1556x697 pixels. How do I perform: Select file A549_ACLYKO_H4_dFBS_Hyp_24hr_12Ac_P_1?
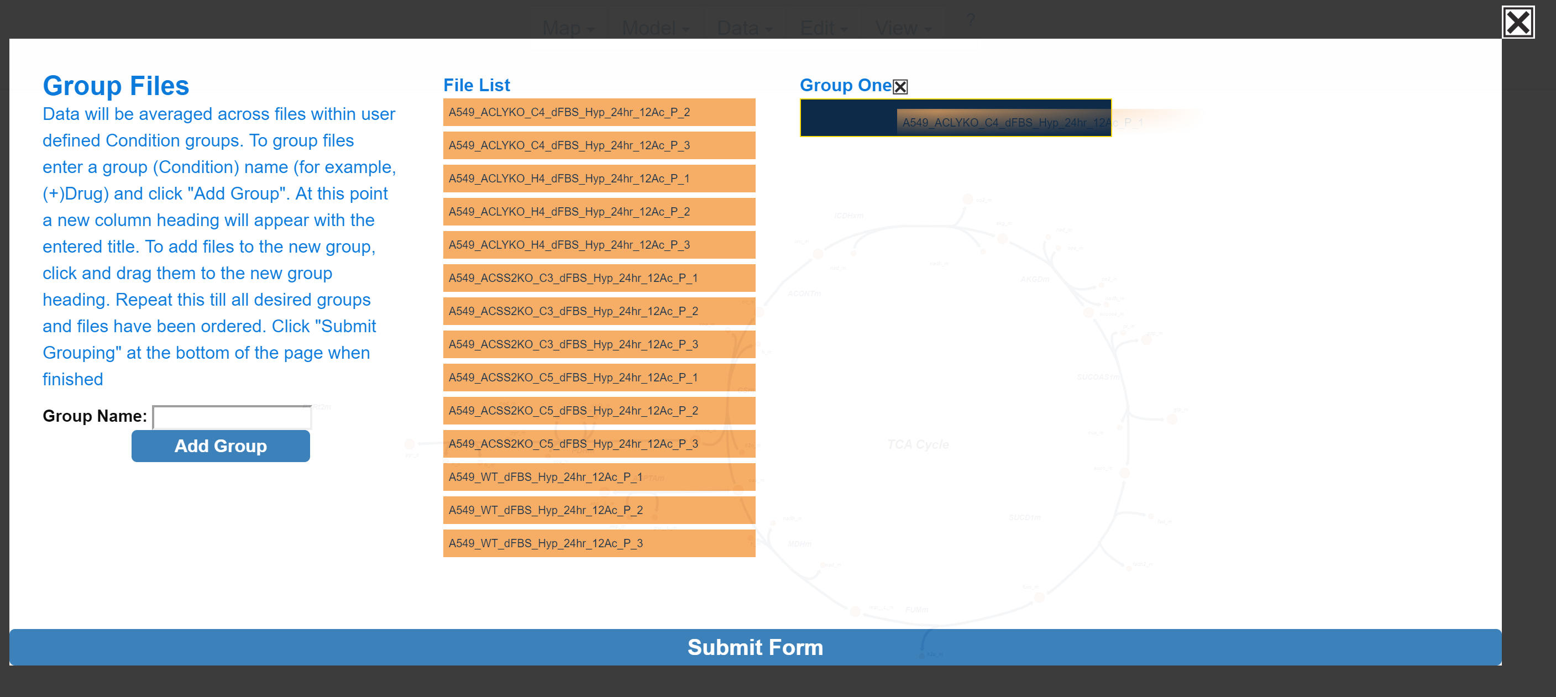[x=599, y=179]
